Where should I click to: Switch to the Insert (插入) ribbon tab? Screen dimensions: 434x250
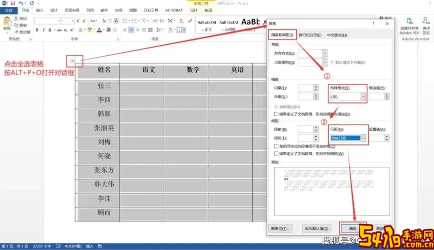(x=40, y=10)
